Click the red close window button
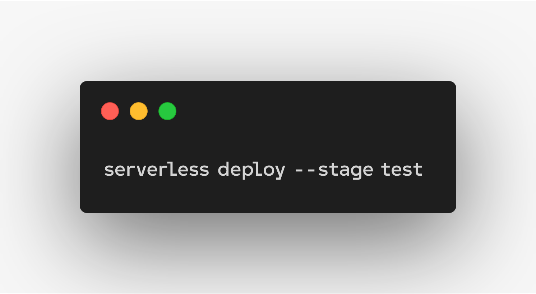536x294 pixels. (110, 111)
